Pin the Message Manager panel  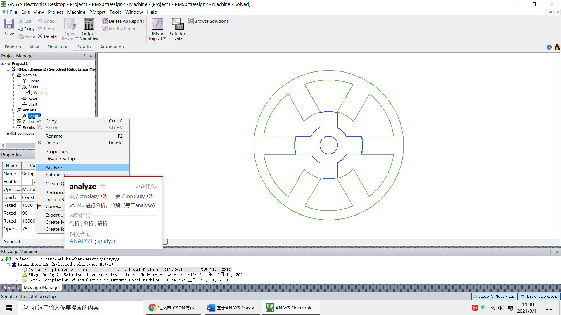click(x=550, y=252)
